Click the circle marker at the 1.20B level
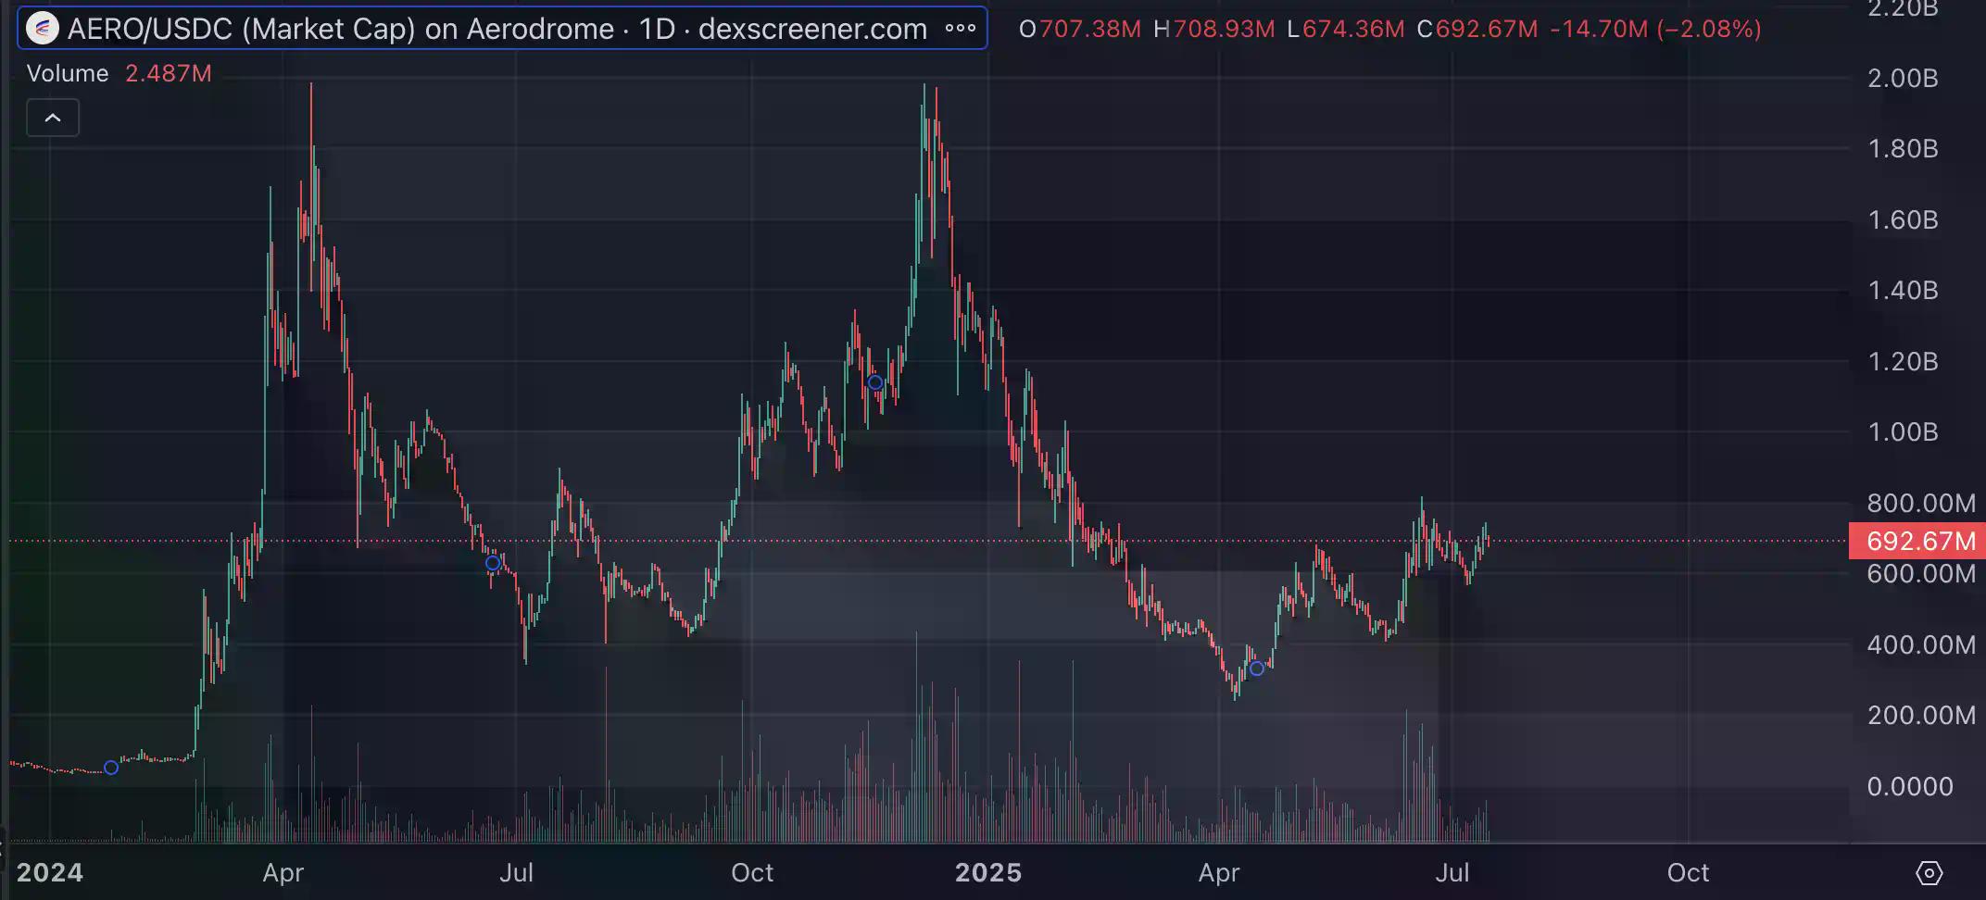This screenshot has width=1986, height=900. click(x=875, y=382)
